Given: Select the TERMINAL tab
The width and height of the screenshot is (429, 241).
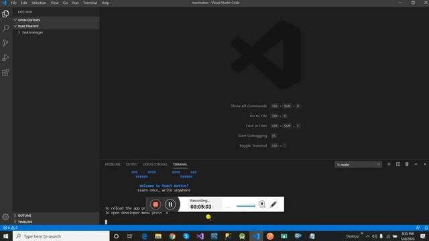Looking at the screenshot, I should [180, 165].
